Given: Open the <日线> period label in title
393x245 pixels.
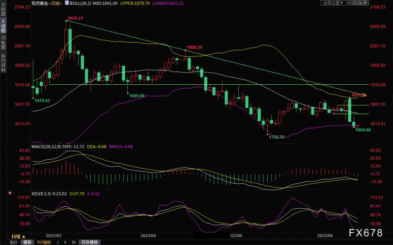Looking at the screenshot, I should pos(55,3).
